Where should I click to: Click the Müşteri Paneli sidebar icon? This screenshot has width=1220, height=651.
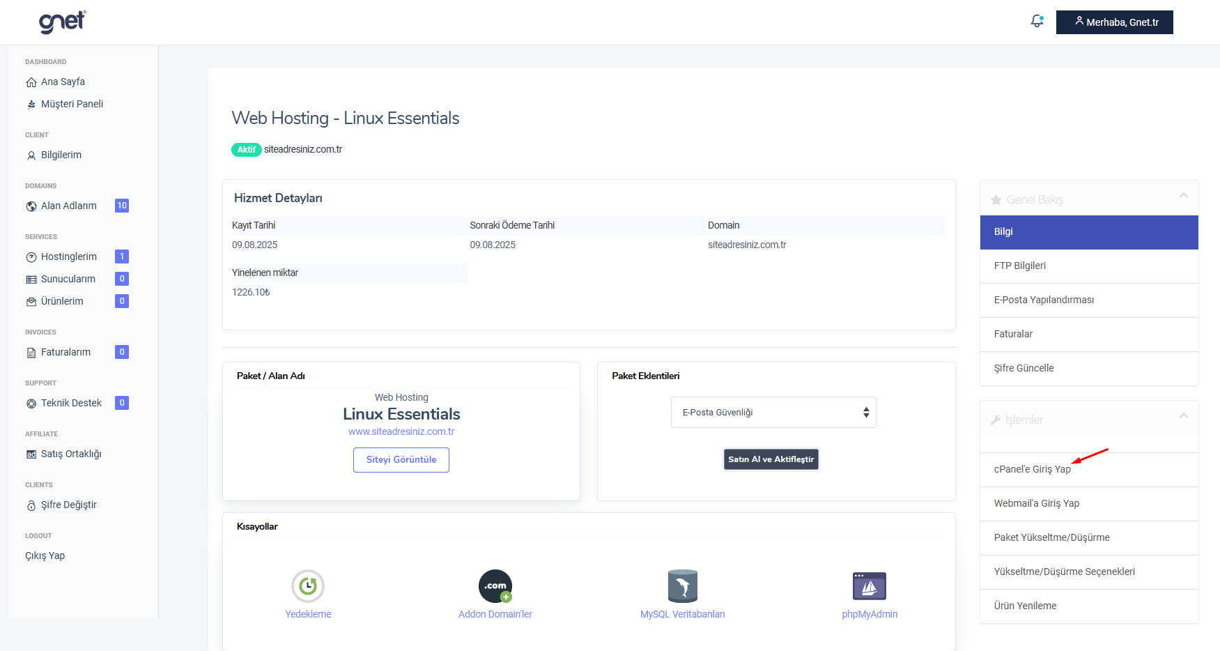click(x=31, y=105)
